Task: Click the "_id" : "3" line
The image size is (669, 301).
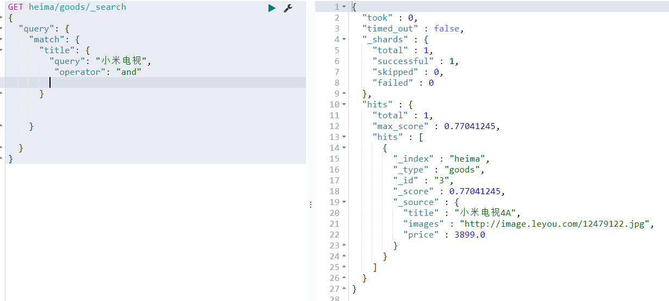Action: coord(423,181)
